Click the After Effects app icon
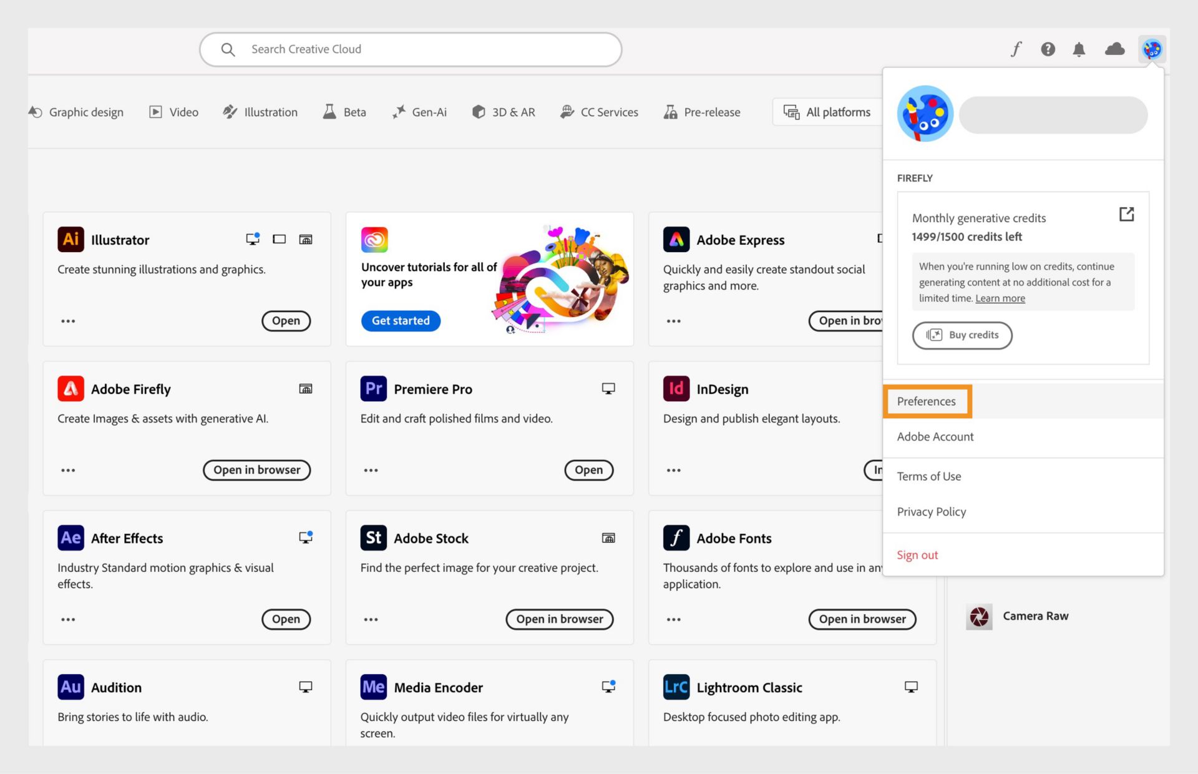Viewport: 1198px width, 774px height. 70,537
